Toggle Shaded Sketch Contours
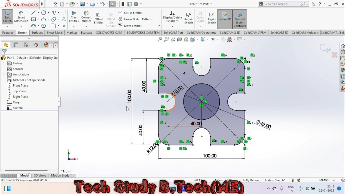Screen dimensions: 345x194 [x=240, y=19]
